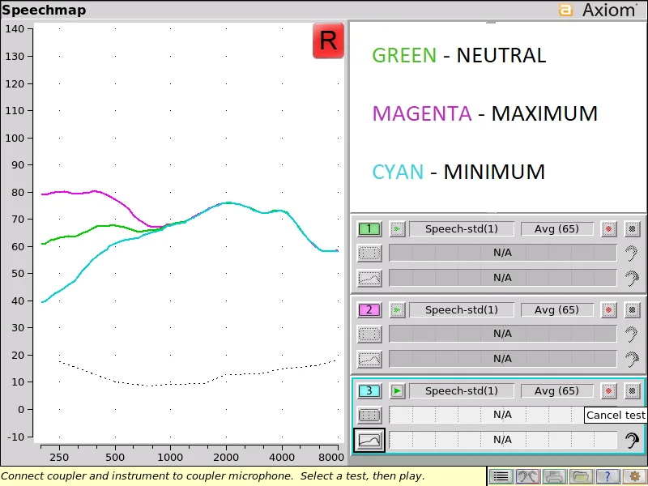648x486 pixels.
Task: Open the settings gear icon
Action: [x=634, y=477]
